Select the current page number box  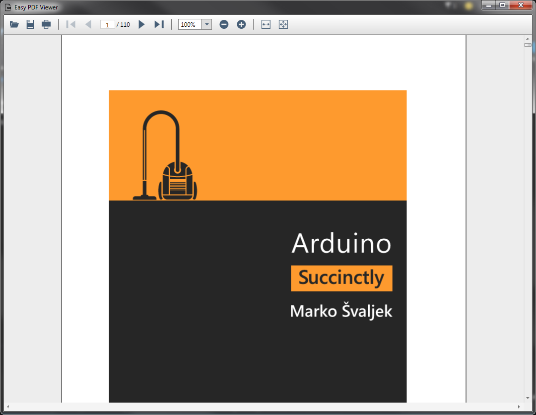(x=107, y=24)
